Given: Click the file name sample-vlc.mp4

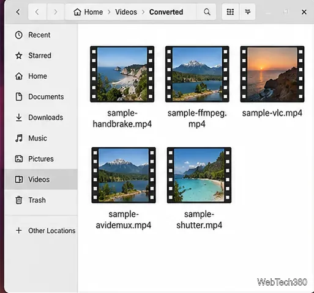Looking at the screenshot, I should coord(272,113).
